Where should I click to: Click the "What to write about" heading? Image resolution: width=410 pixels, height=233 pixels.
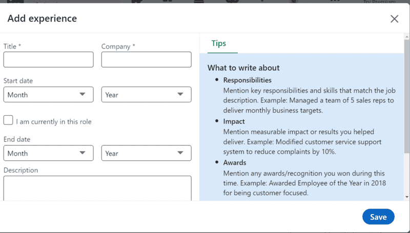[243, 68]
